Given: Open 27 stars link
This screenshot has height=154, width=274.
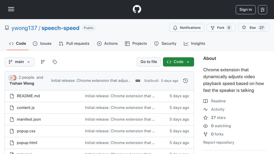Looking at the screenshot, I should point(214,117).
